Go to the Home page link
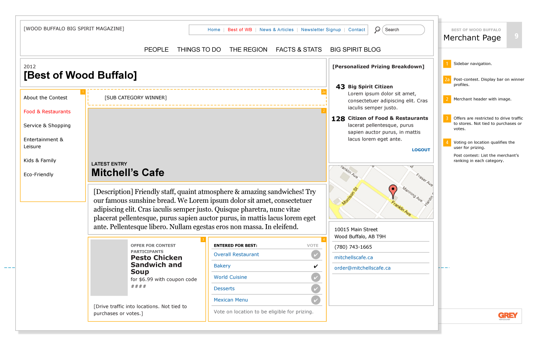Viewport: 535px width, 346px height. (x=214, y=30)
